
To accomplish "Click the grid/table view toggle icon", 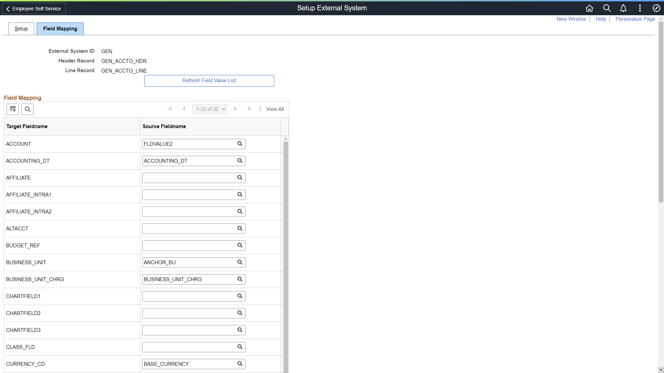I will [13, 109].
